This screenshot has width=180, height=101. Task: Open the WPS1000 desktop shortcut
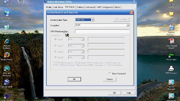pos(21,3)
